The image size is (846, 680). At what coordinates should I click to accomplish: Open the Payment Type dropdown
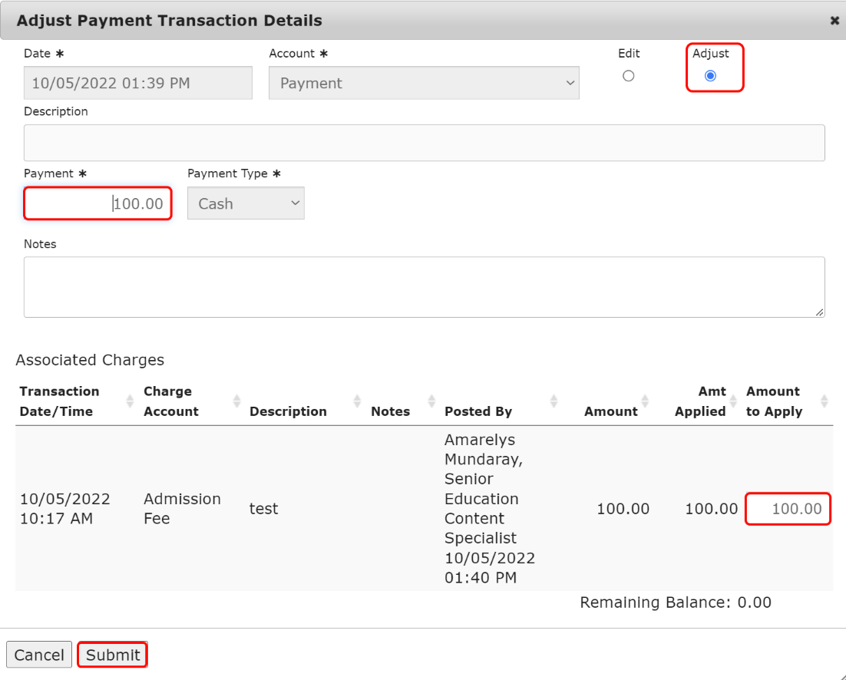246,203
